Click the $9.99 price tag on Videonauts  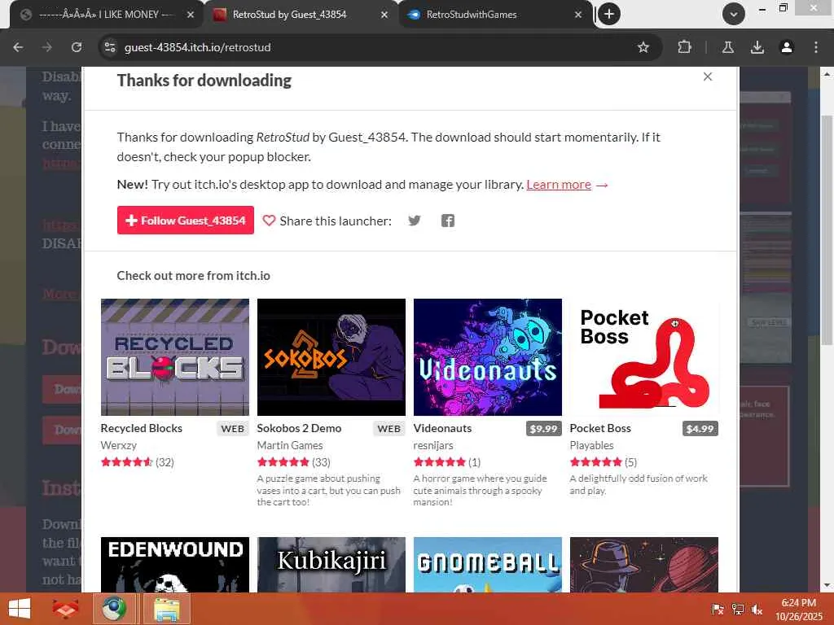tap(543, 429)
